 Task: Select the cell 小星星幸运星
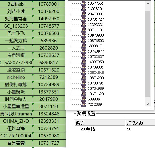click(16, 106)
